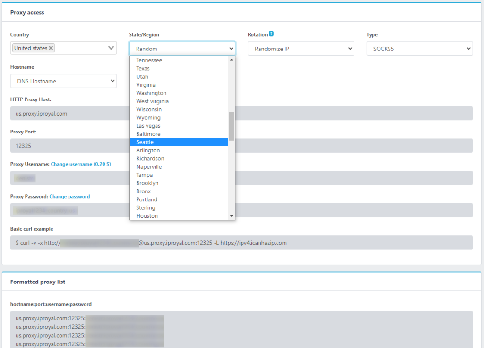Click the dropdown list scroll-up arrow
This screenshot has width=484, height=348.
[x=232, y=60]
